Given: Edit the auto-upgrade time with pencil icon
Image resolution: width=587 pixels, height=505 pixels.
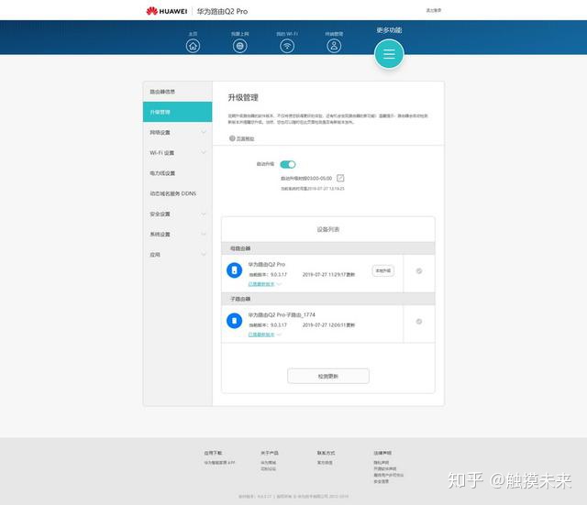Looking at the screenshot, I should (340, 178).
